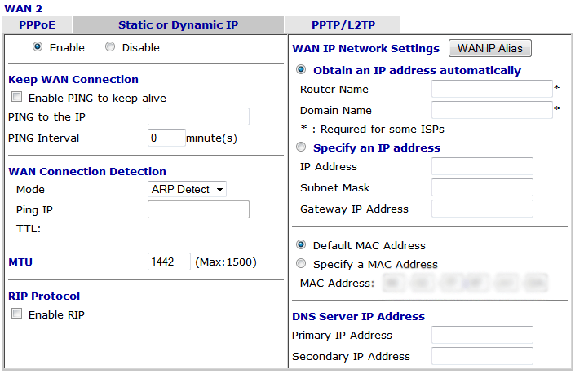
Task: Choose Specify an IP address option
Action: tap(302, 147)
